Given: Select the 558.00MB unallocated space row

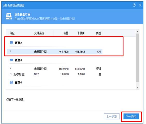Looking at the screenshot, I should [55, 69].
